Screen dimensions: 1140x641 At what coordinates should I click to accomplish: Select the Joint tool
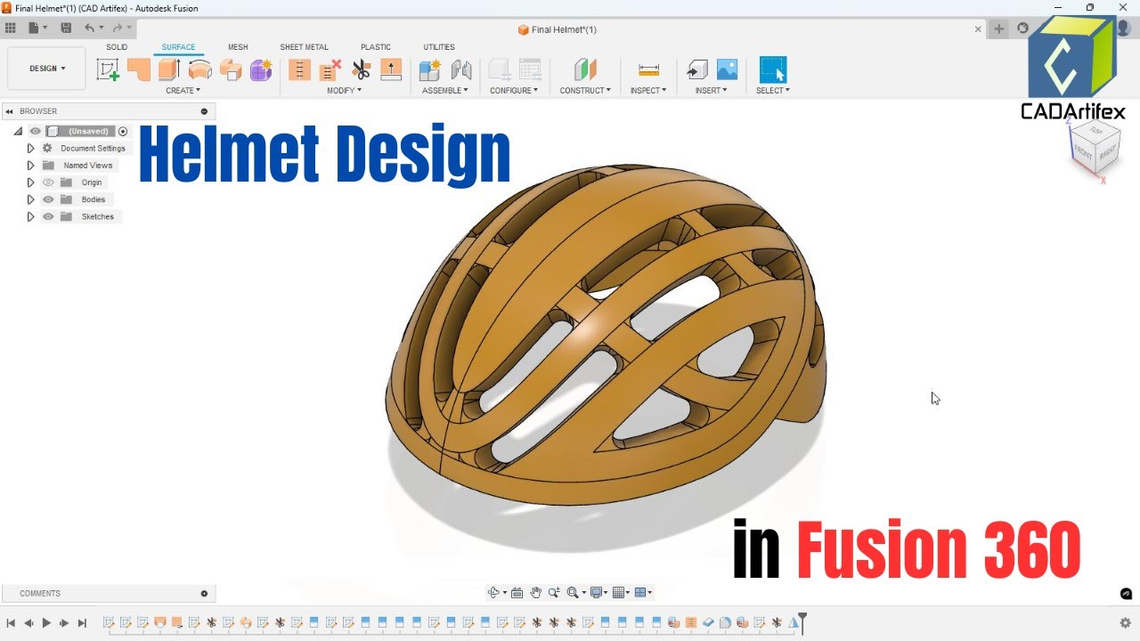(x=461, y=69)
